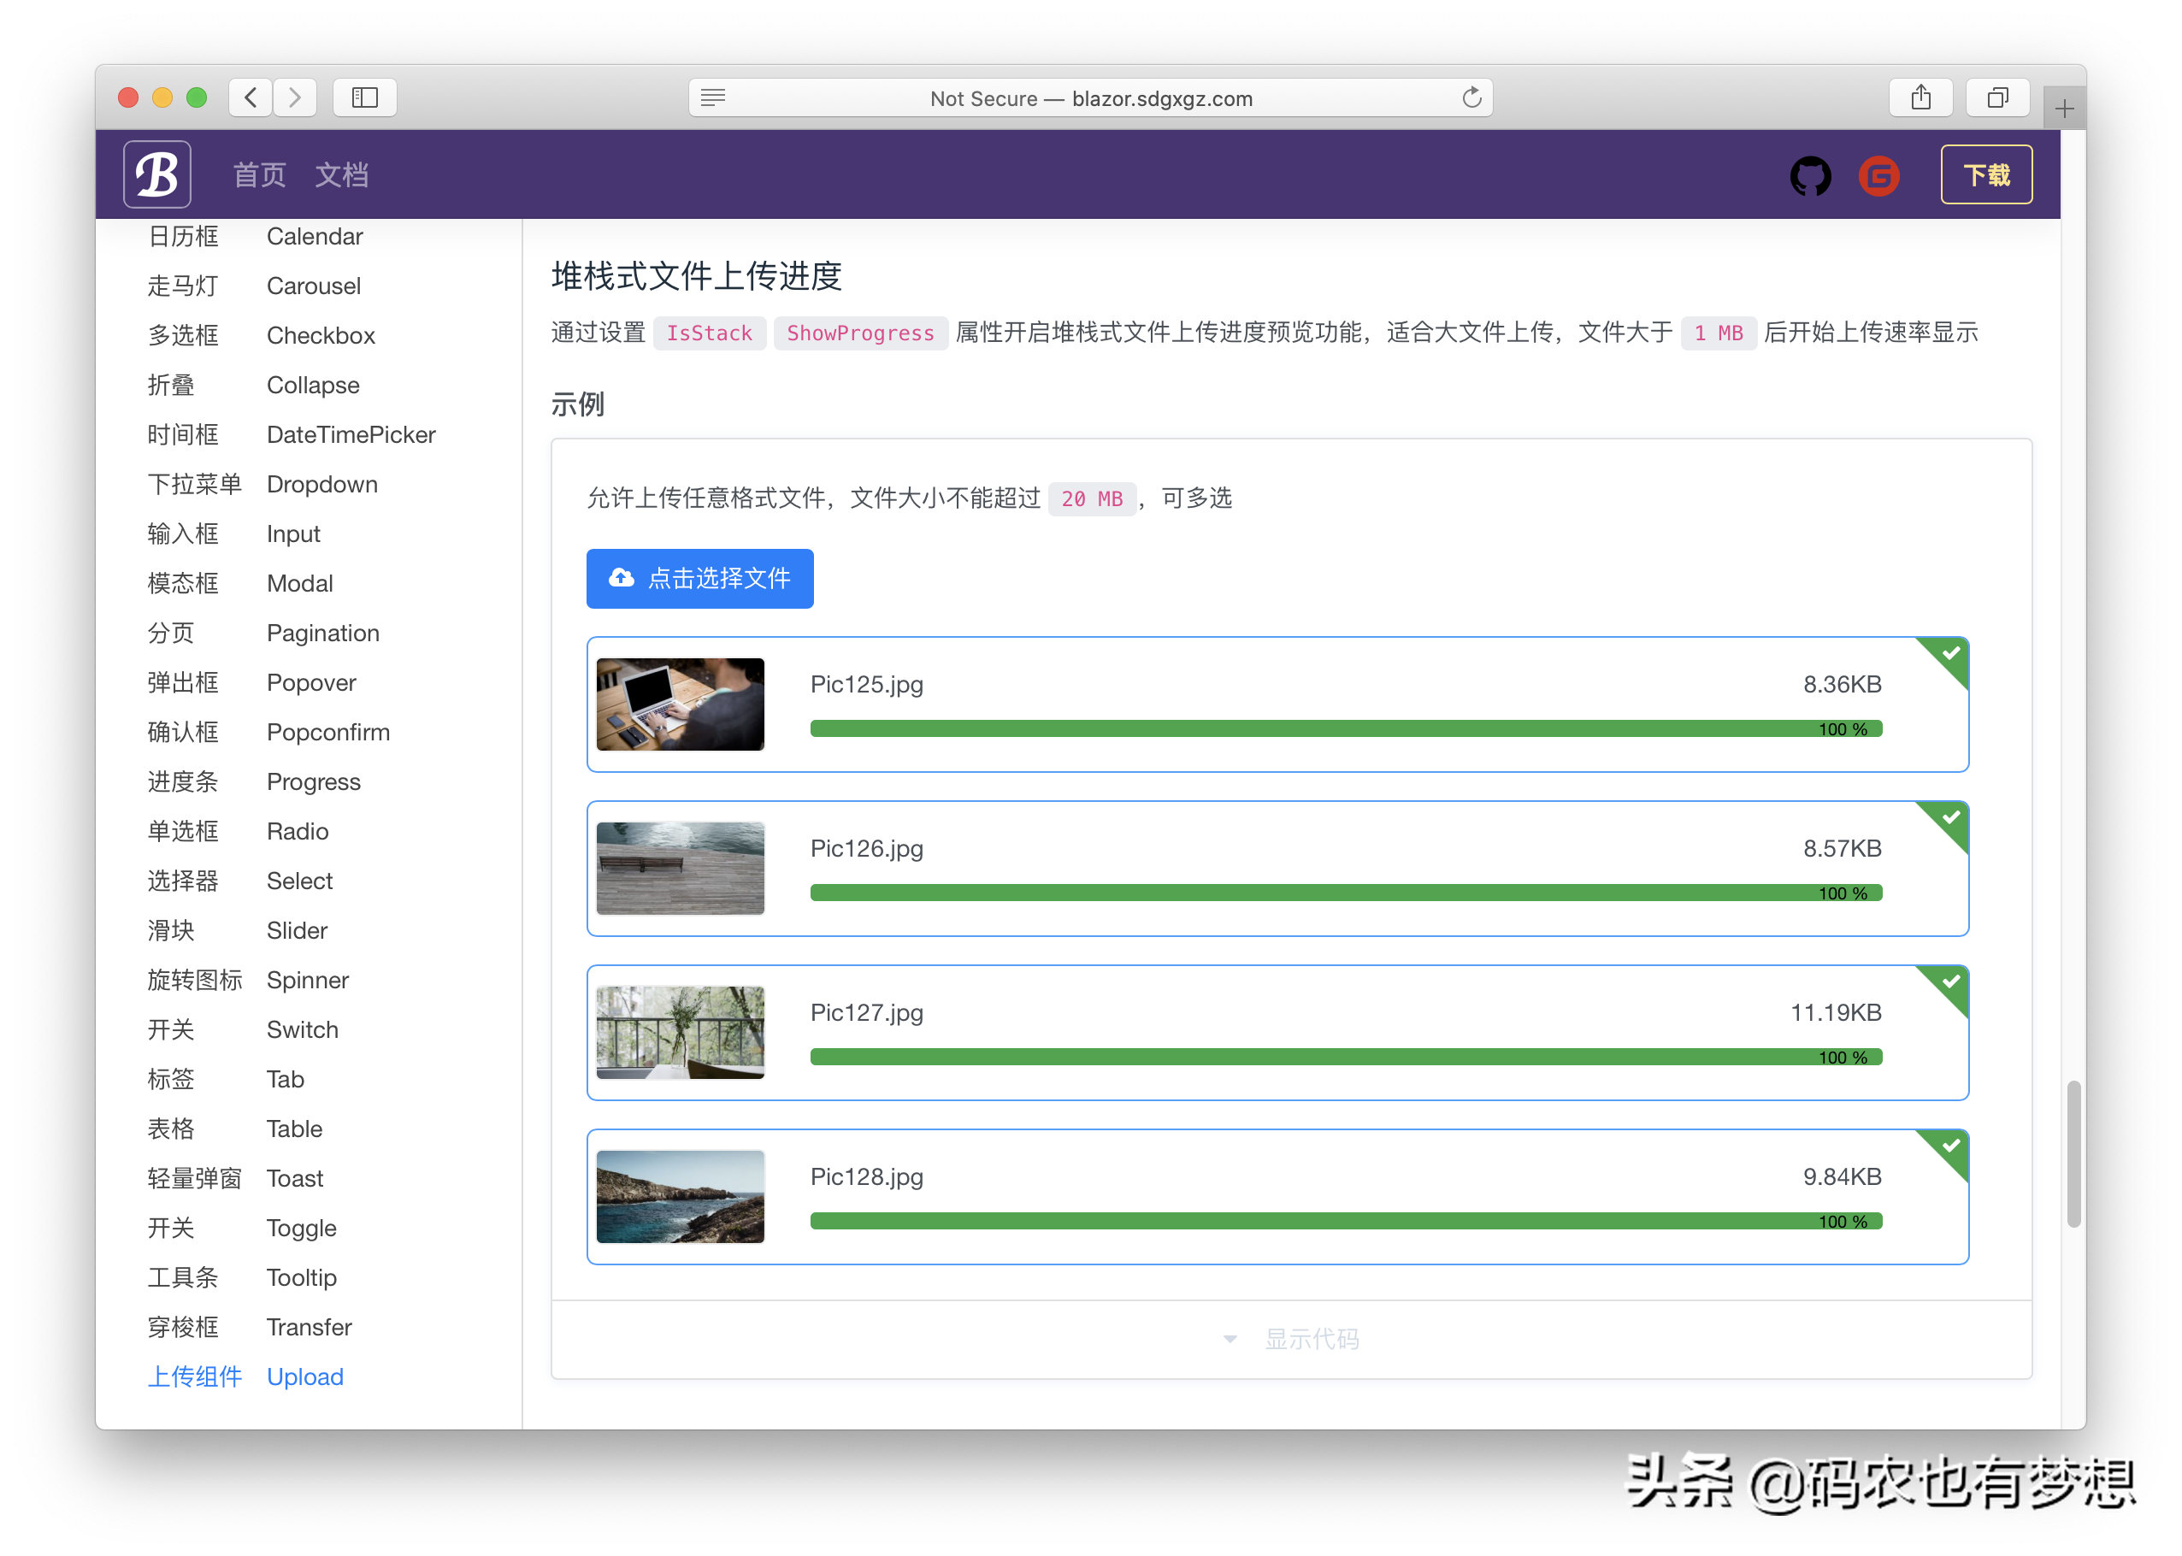Click the Pic127.jpg file name

866,1013
